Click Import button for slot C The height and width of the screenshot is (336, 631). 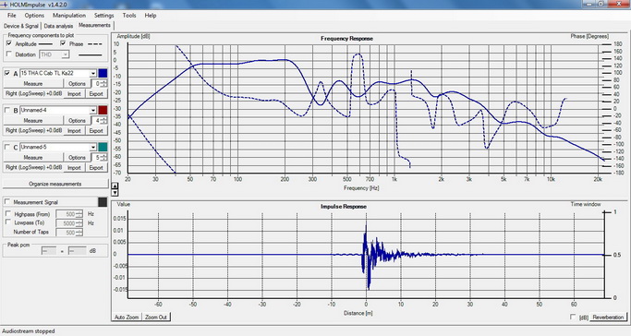coord(74,168)
